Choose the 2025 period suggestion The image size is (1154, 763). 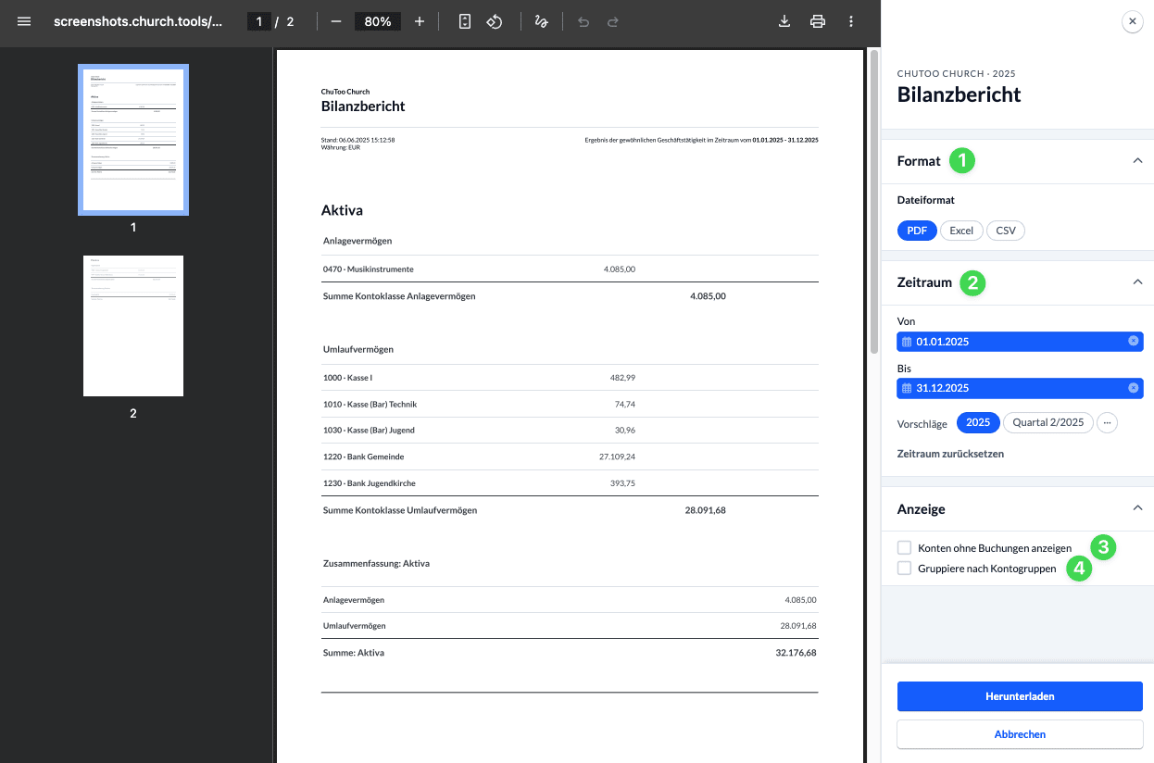tap(978, 423)
